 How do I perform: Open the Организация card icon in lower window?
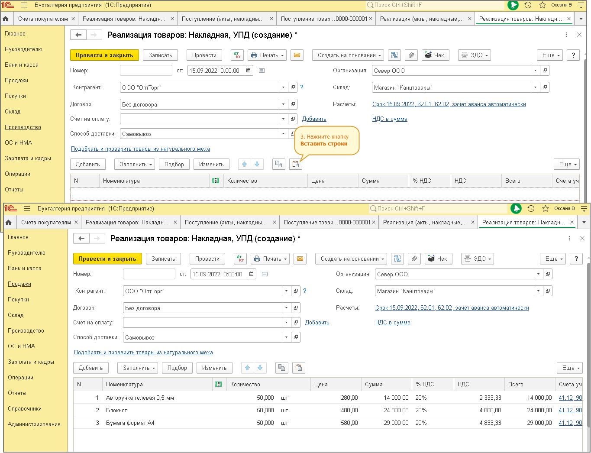[x=548, y=274]
